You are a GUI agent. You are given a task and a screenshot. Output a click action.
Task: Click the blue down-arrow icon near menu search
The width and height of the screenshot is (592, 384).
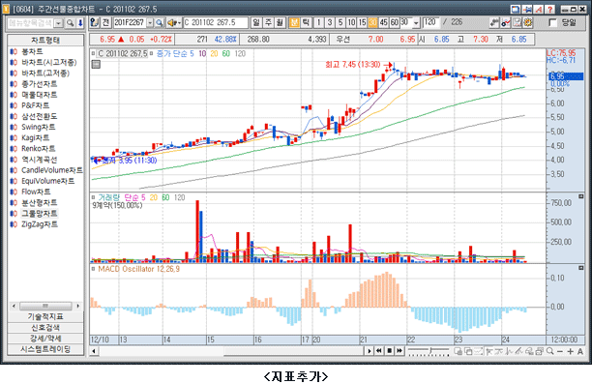[80, 23]
